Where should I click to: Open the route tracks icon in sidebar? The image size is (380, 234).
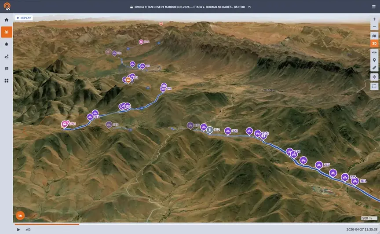click(x=7, y=56)
